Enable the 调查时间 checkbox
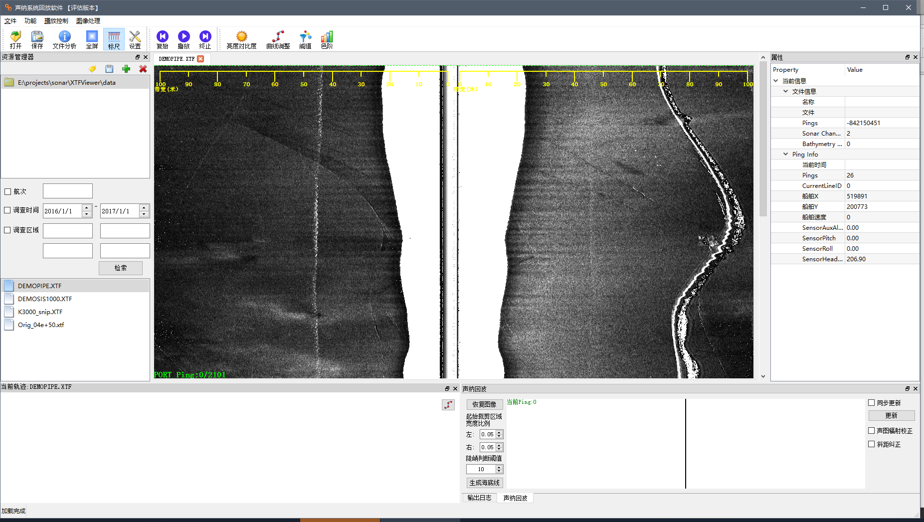 (7, 210)
